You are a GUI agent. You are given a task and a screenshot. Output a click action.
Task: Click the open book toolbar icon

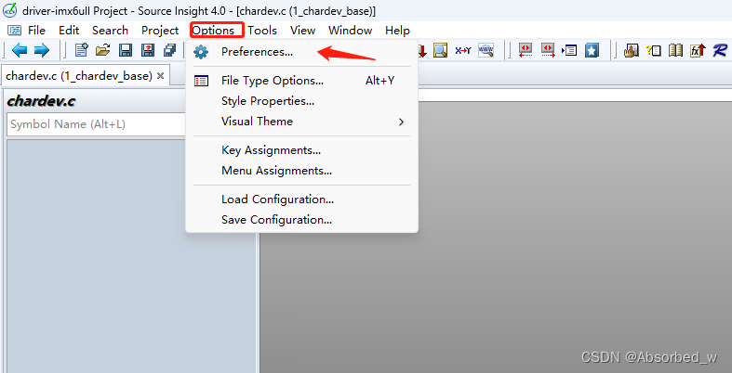click(x=675, y=50)
